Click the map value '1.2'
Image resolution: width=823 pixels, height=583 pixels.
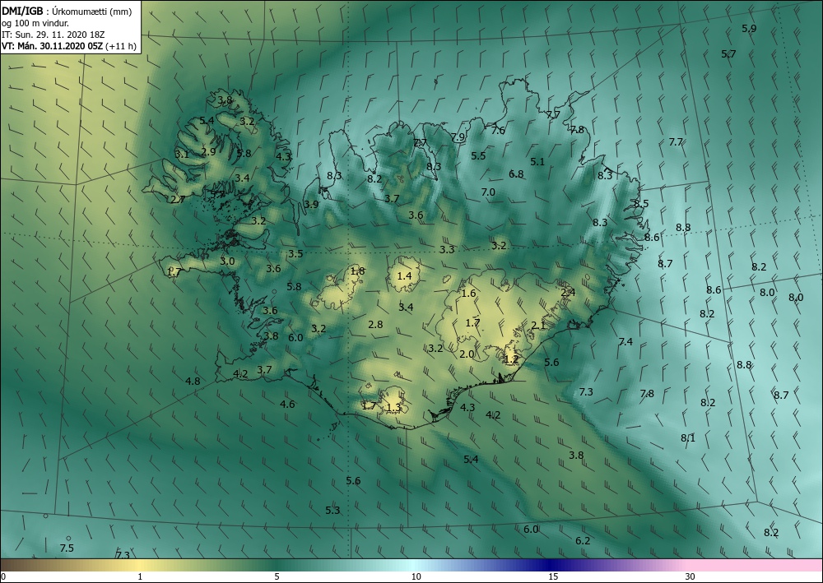coord(511,360)
